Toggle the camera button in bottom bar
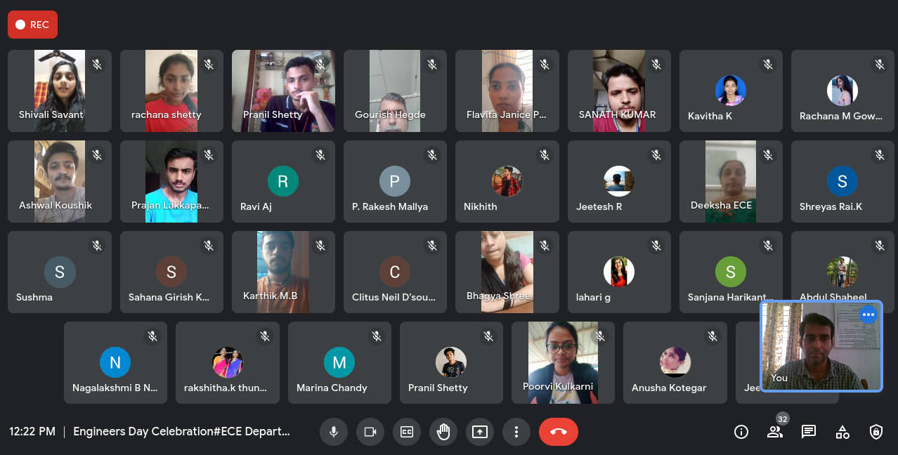The height and width of the screenshot is (455, 898). 370,432
